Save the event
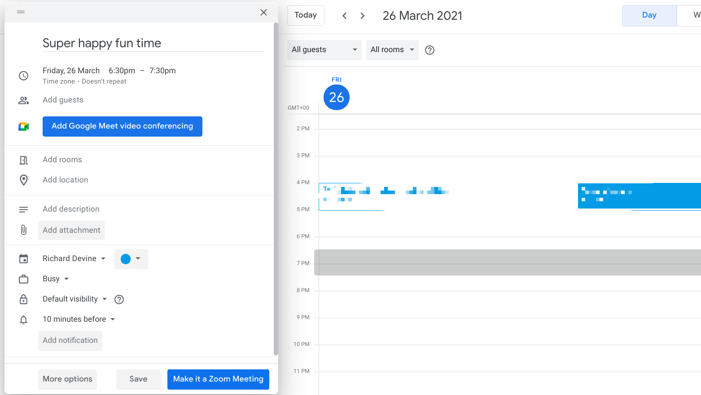 (138, 379)
